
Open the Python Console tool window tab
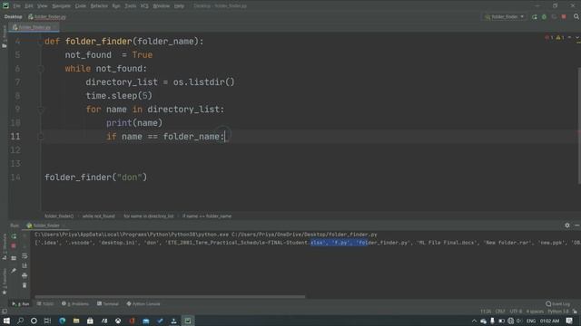[x=143, y=304]
